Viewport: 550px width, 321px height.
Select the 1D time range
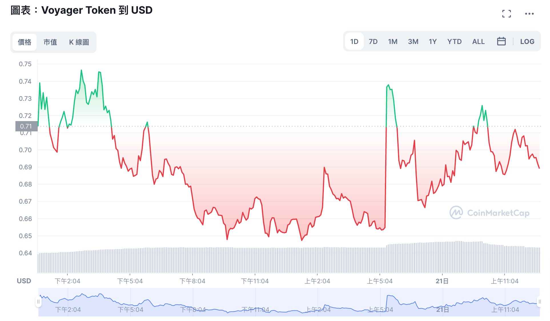pos(354,41)
